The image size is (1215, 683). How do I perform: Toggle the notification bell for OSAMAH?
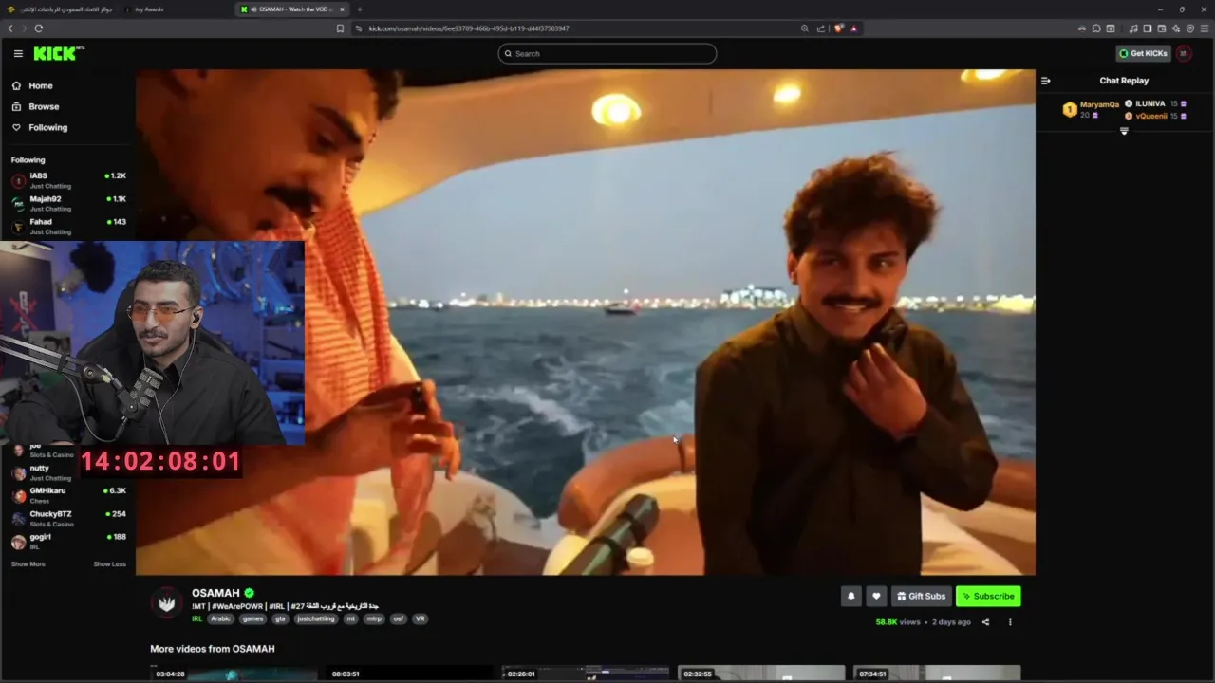pos(851,596)
